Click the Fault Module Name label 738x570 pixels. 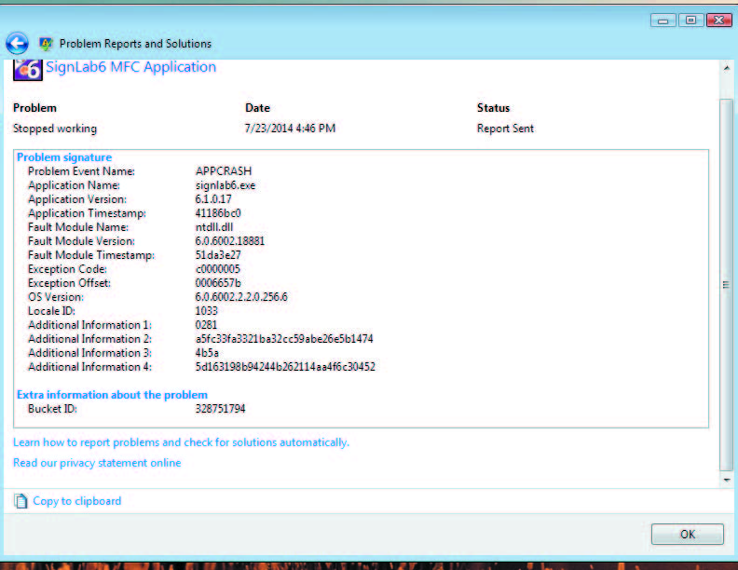78,227
